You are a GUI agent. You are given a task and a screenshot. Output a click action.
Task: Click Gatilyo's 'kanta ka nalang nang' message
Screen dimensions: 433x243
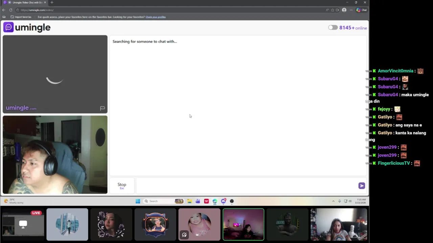pos(396,136)
